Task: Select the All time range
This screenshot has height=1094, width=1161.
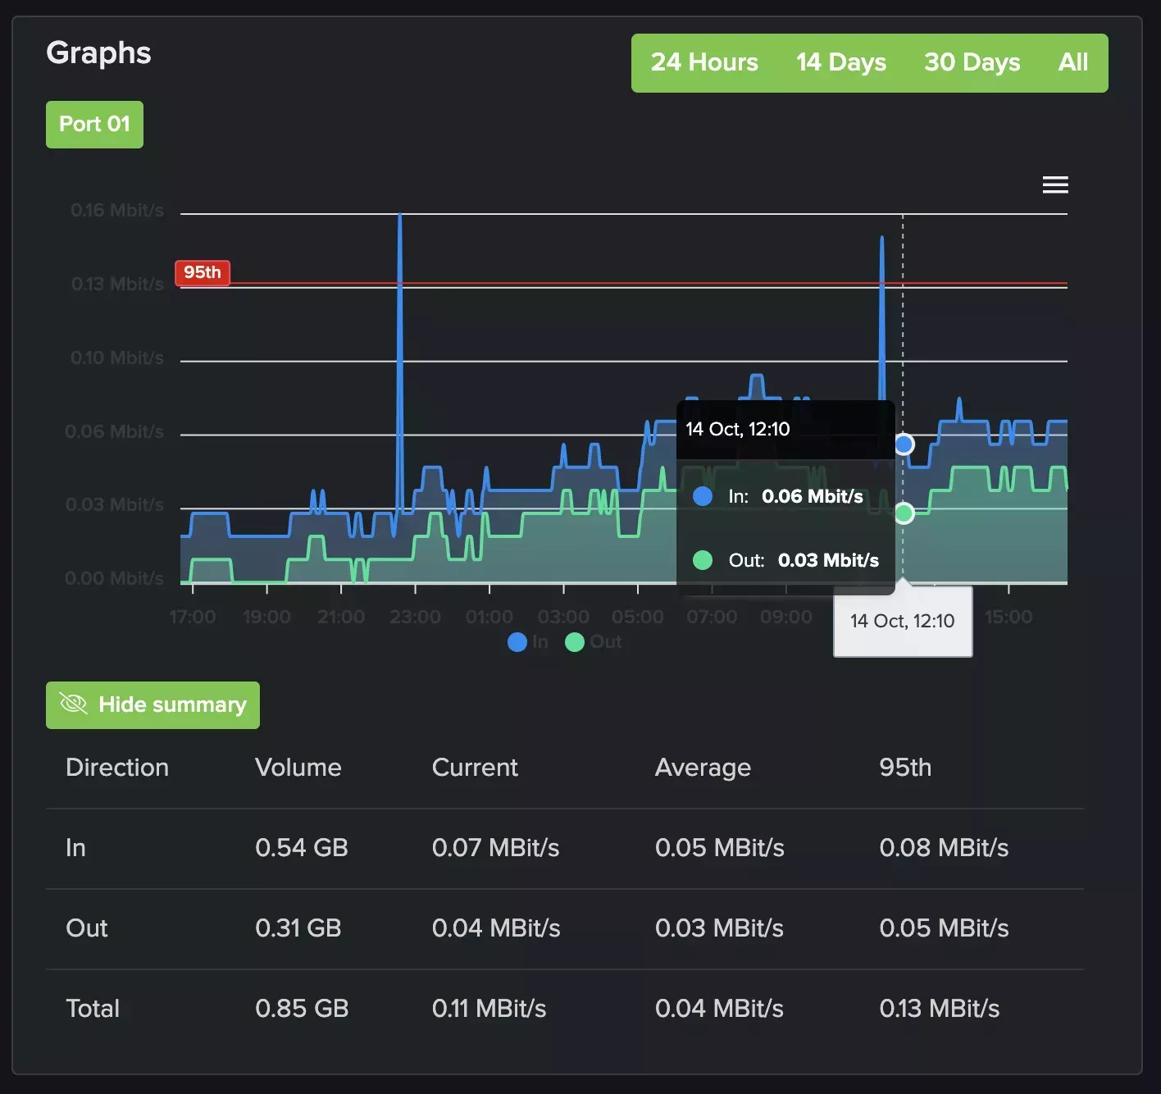Action: 1072,62
